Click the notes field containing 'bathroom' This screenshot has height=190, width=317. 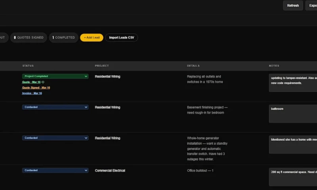pos(293,114)
